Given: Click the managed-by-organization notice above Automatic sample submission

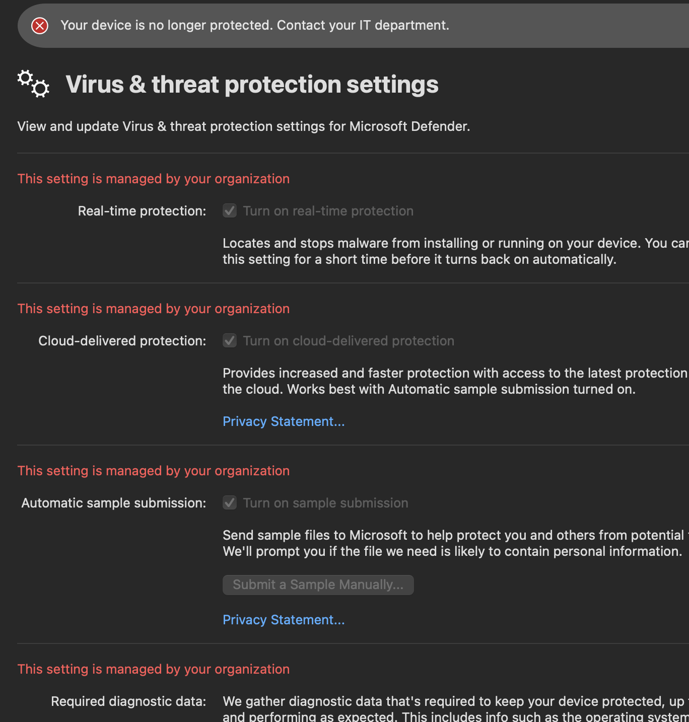Looking at the screenshot, I should [x=154, y=471].
